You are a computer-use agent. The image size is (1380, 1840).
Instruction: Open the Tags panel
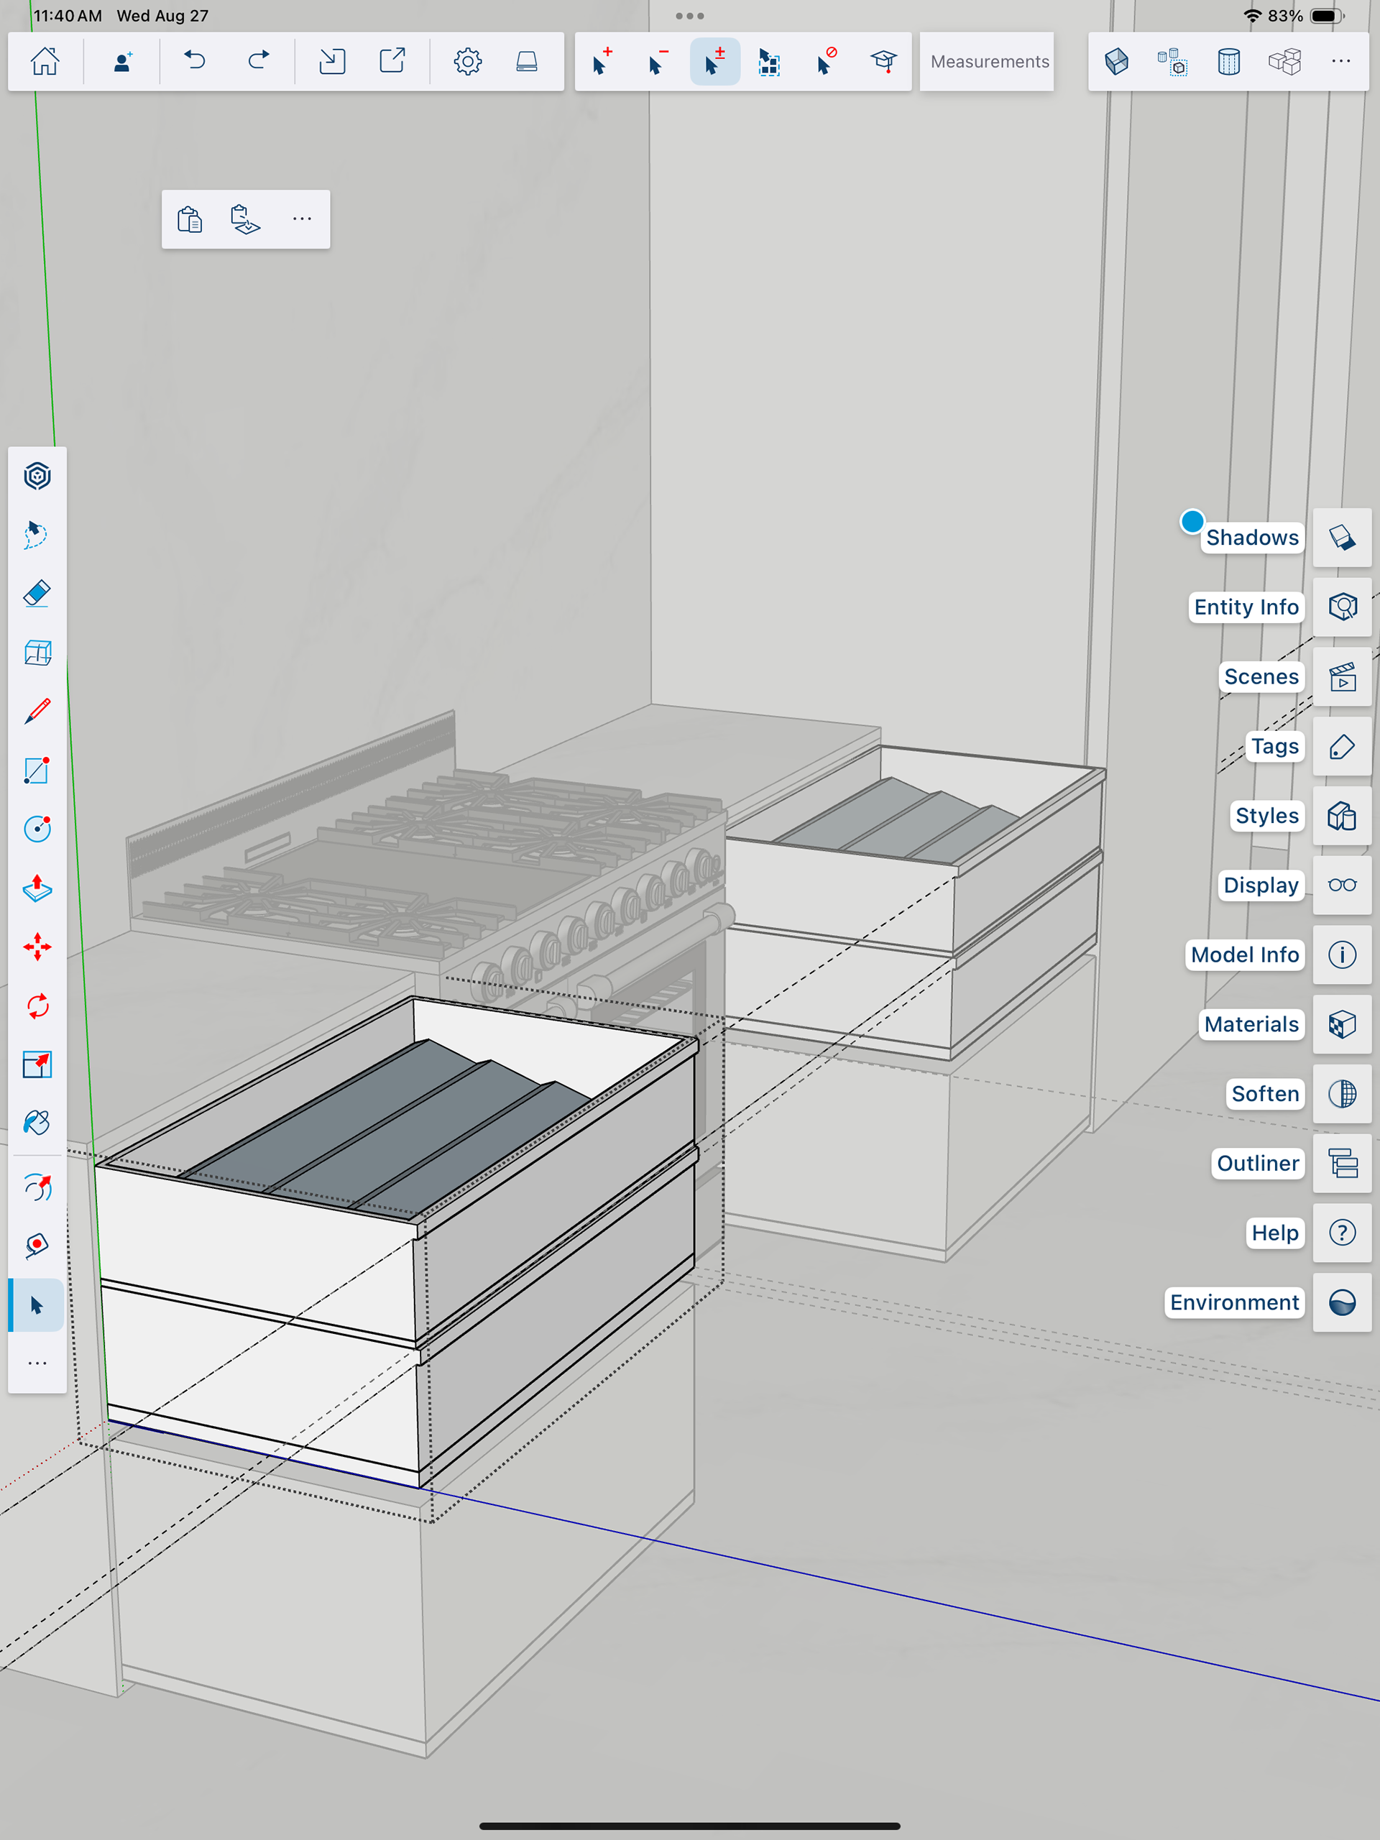(x=1342, y=746)
